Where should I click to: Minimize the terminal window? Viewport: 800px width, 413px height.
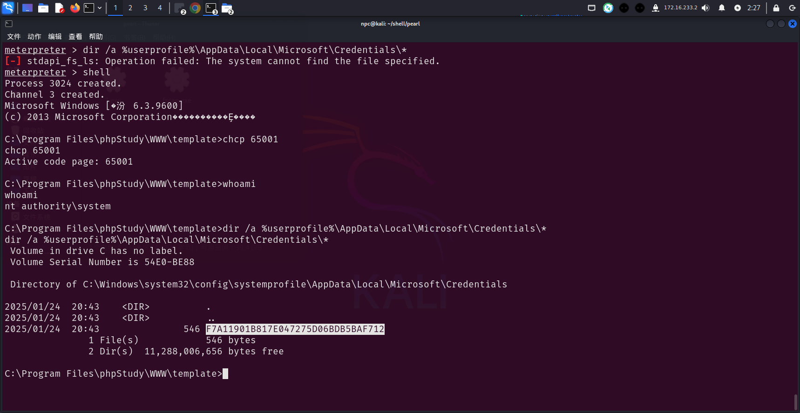coord(770,24)
